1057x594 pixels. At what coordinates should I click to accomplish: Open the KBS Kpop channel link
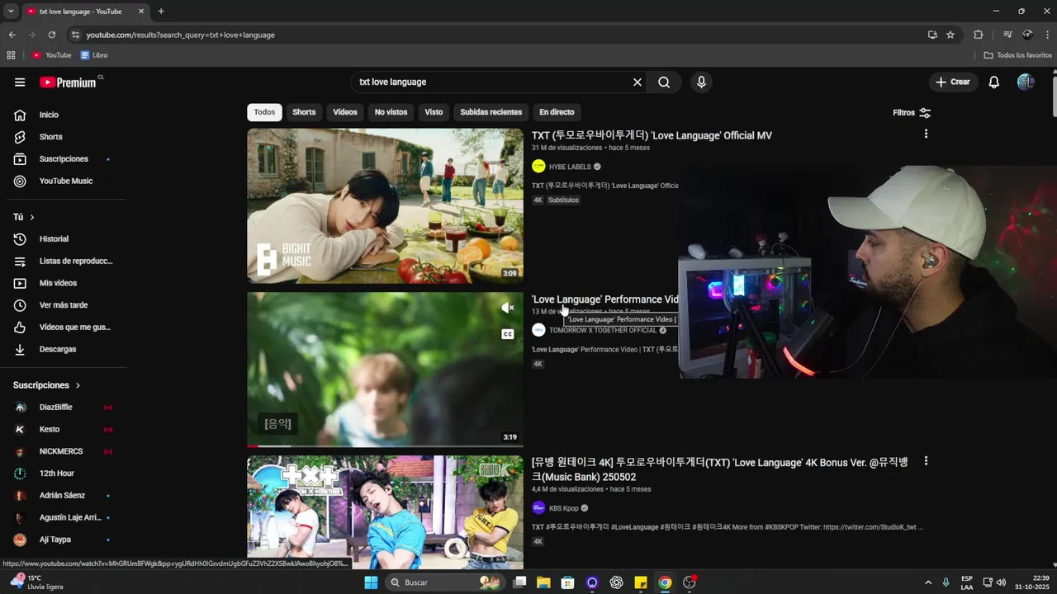click(564, 508)
